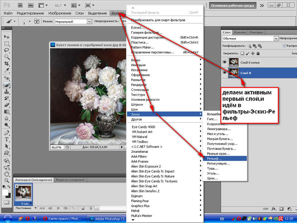Open looping options Постоянно dropdown
This screenshot has width=297, height=223.
coord(26,208)
